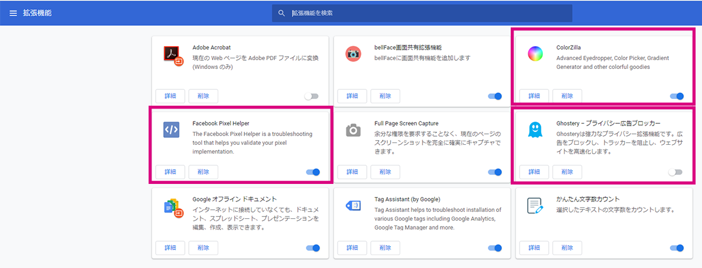Open 詳細 for Ghostery
The image size is (702, 268).
pos(534,172)
